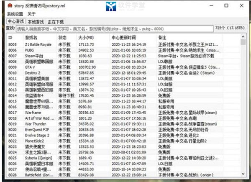Close the story window
The height and width of the screenshot is (182, 251).
[241, 5]
